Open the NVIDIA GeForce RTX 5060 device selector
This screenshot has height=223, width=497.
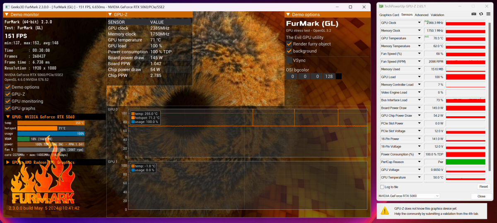coord(409,196)
